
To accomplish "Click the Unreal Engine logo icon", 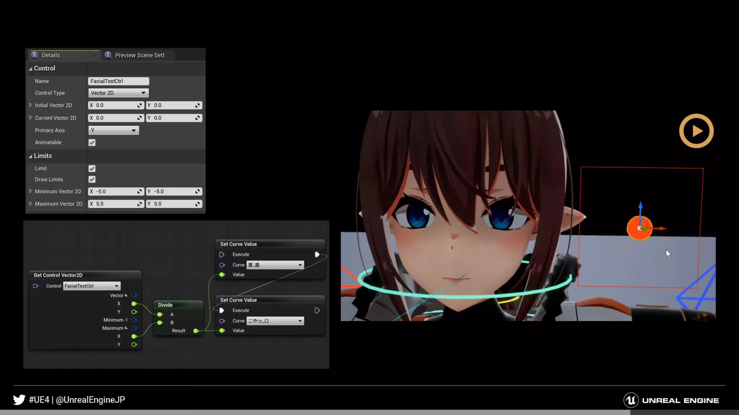I will pyautogui.click(x=631, y=400).
